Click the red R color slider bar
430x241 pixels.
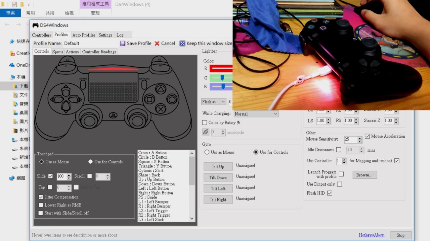[221, 69]
